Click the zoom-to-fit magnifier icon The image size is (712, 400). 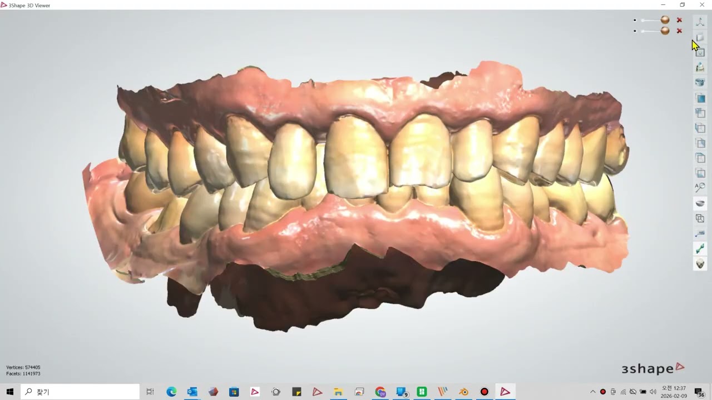[x=700, y=188]
